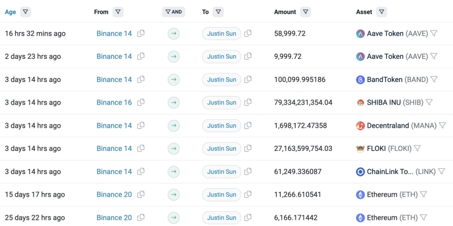
Task: Open the Amount column filter
Action: point(305,12)
